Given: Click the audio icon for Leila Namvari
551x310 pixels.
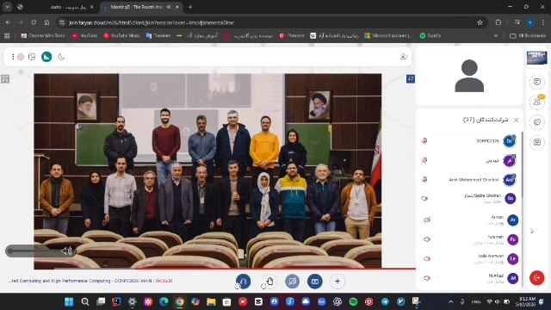Looking at the screenshot, I should pos(427,258).
